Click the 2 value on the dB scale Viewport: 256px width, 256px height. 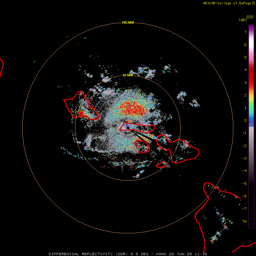(x=245, y=95)
